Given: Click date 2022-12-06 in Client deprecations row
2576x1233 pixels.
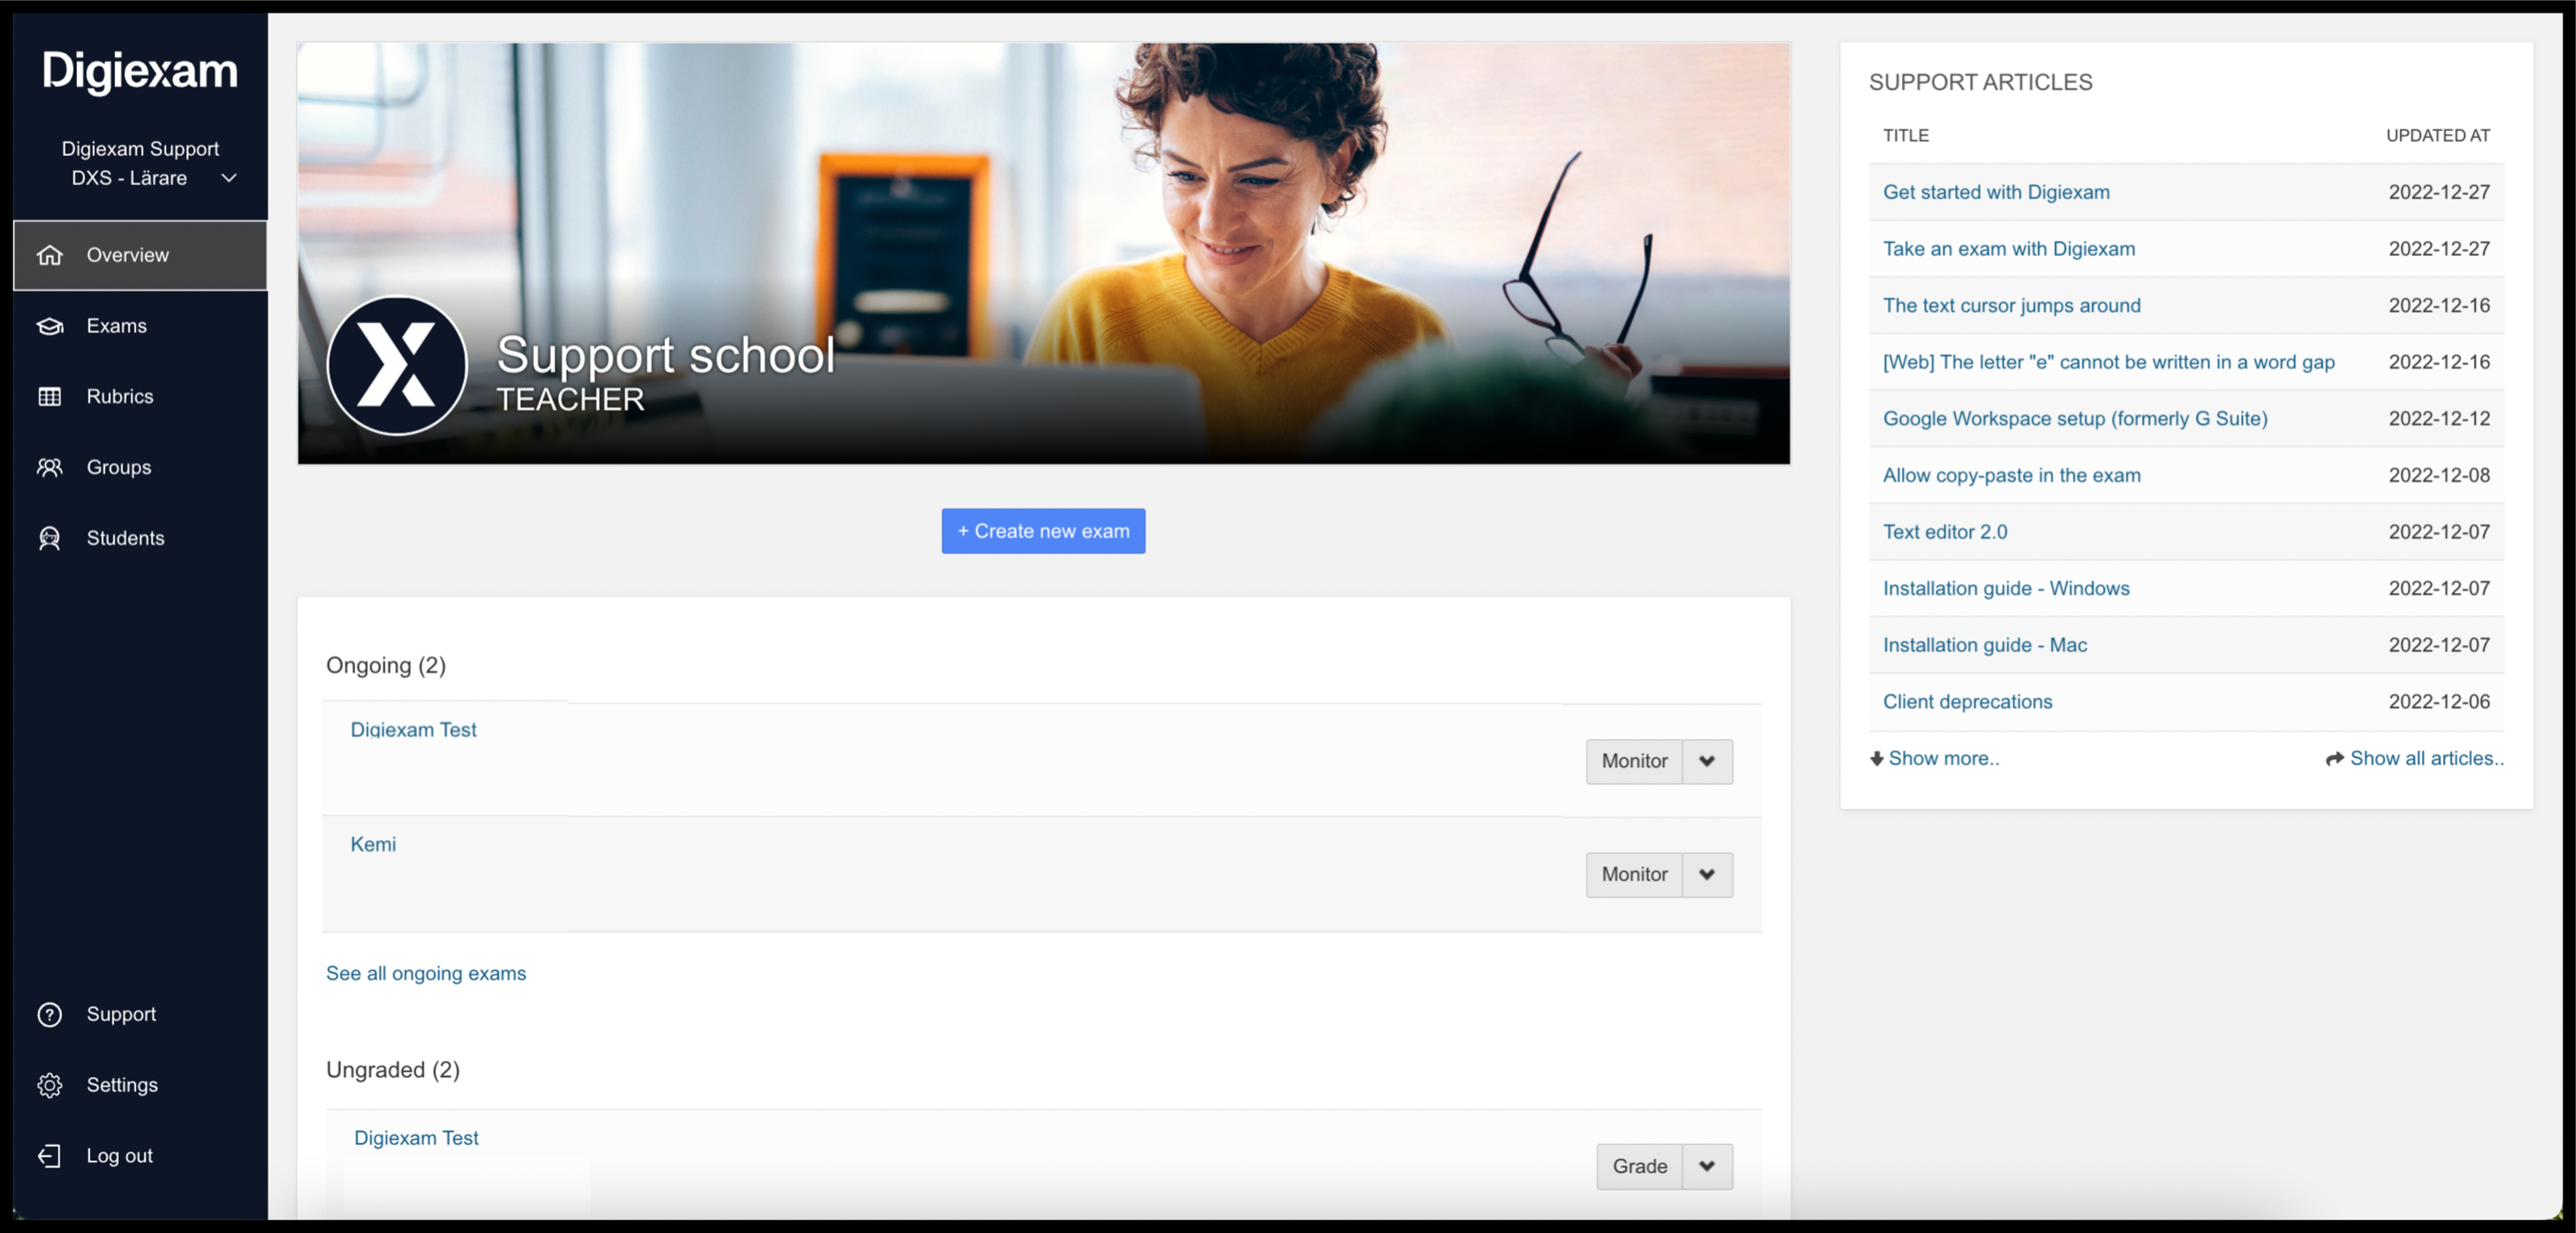Looking at the screenshot, I should coord(2439,702).
